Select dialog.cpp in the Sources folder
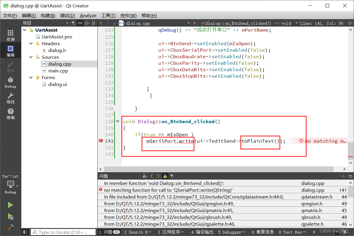Image resolution: width=354 pixels, height=236 pixels. pyautogui.click(x=59, y=64)
